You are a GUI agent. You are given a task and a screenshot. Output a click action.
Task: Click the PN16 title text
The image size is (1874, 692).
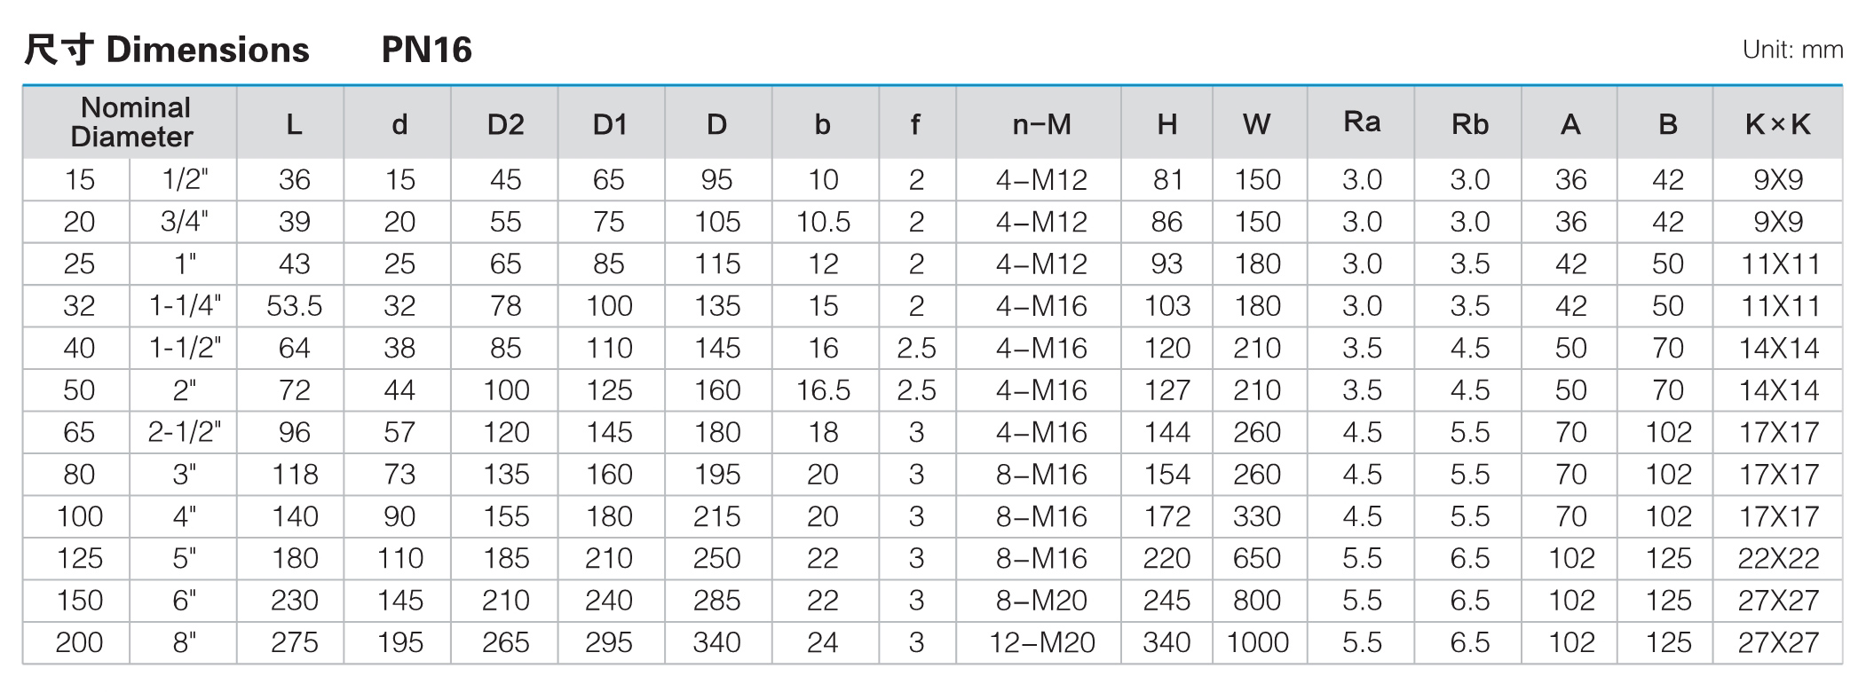click(x=426, y=50)
